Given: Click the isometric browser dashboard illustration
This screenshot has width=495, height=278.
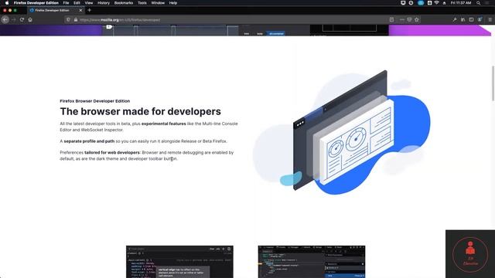Looking at the screenshot, I should (342, 132).
